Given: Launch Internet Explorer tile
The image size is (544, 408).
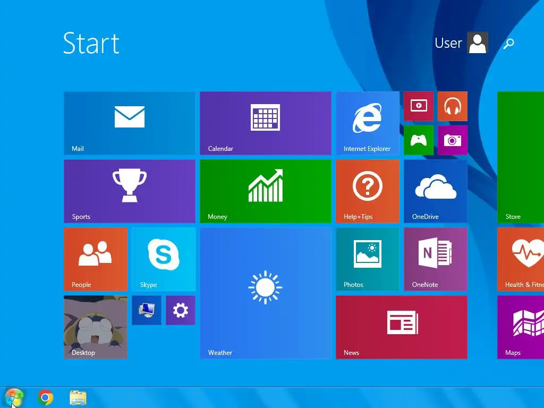Looking at the screenshot, I should point(368,123).
